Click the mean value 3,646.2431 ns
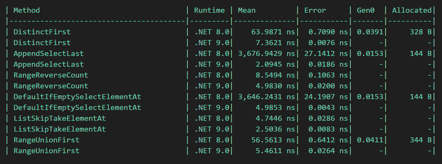 coord(267,97)
